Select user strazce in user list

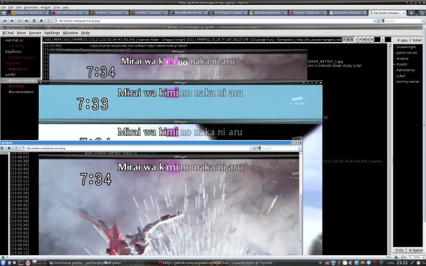402,58
